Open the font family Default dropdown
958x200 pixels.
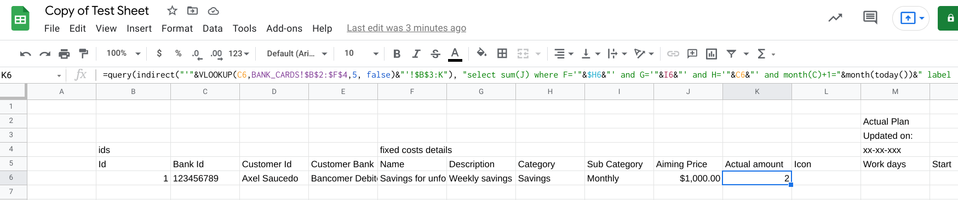(297, 54)
